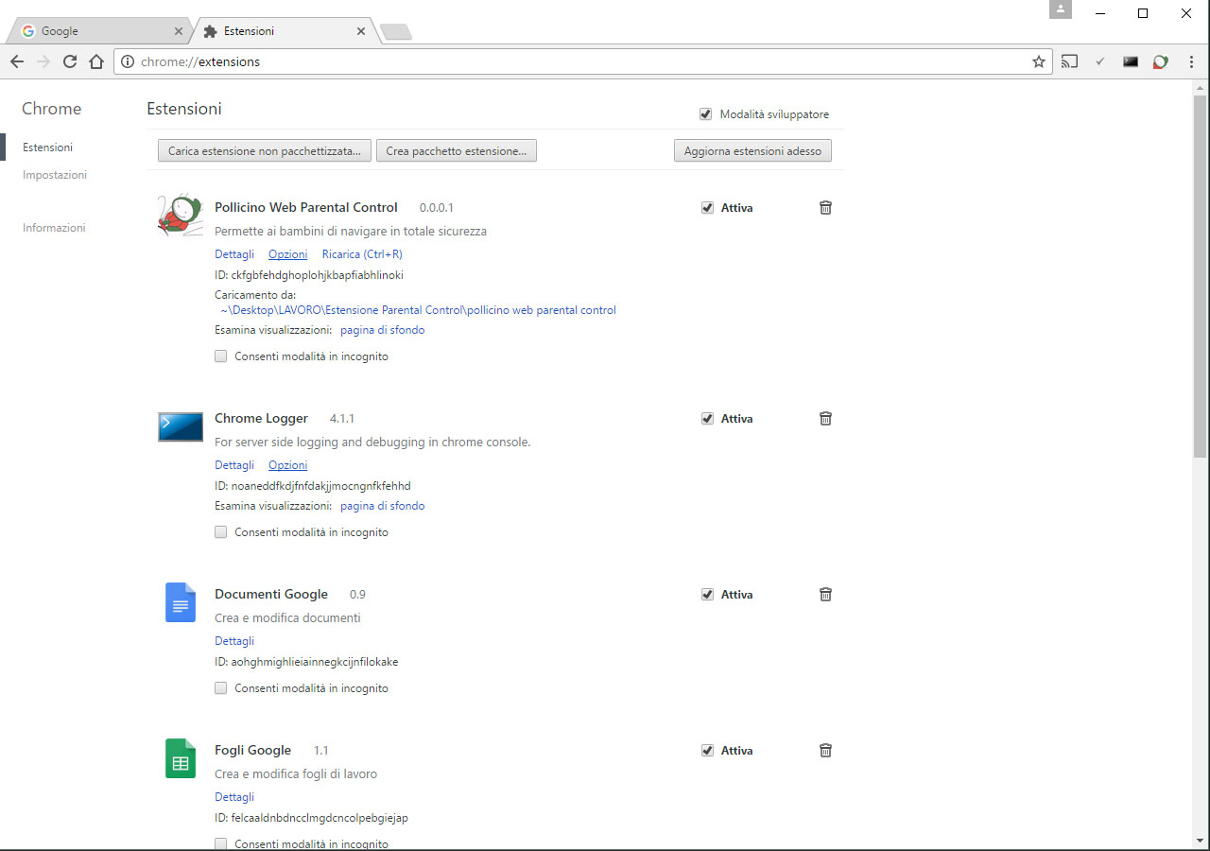The image size is (1210, 851).
Task: Open Impostazioni in the left sidebar
Action: pos(55,175)
